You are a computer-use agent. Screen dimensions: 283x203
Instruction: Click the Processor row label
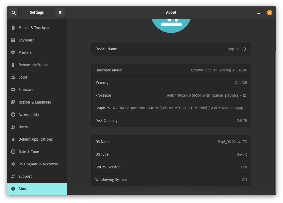[x=103, y=95]
